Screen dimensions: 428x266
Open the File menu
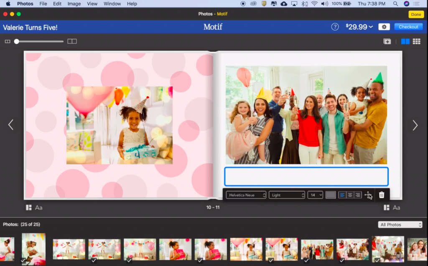pos(43,4)
